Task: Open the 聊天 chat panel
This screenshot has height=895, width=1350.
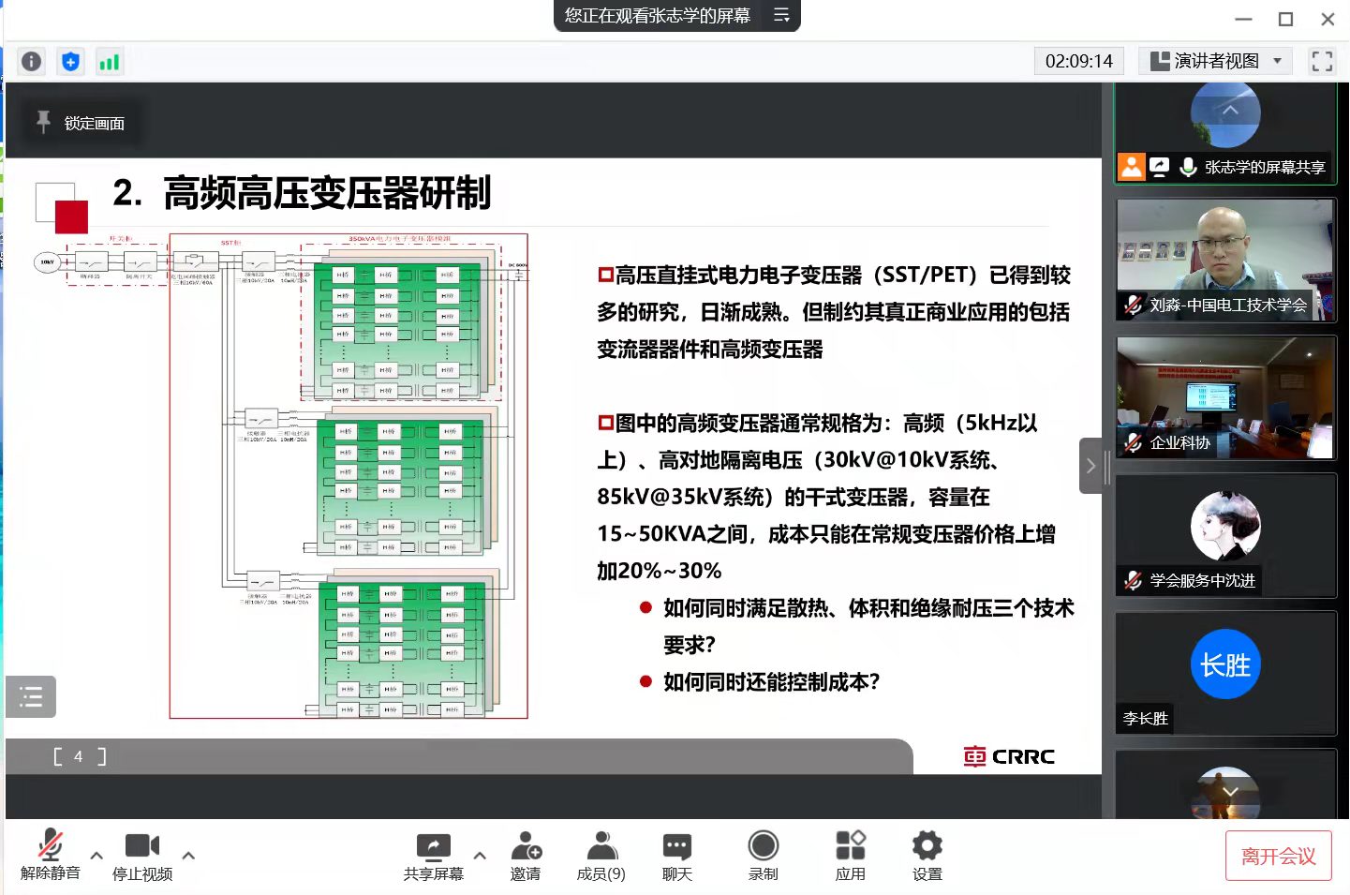Action: [676, 856]
